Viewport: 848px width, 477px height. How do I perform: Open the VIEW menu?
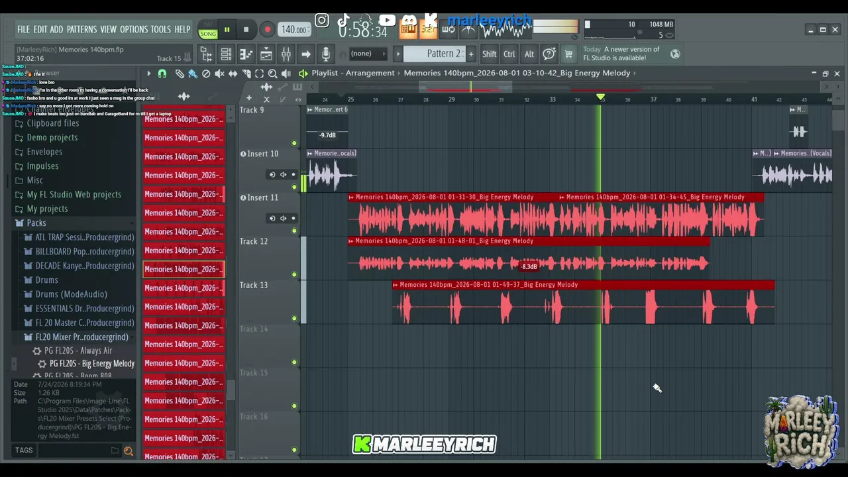tap(108, 29)
